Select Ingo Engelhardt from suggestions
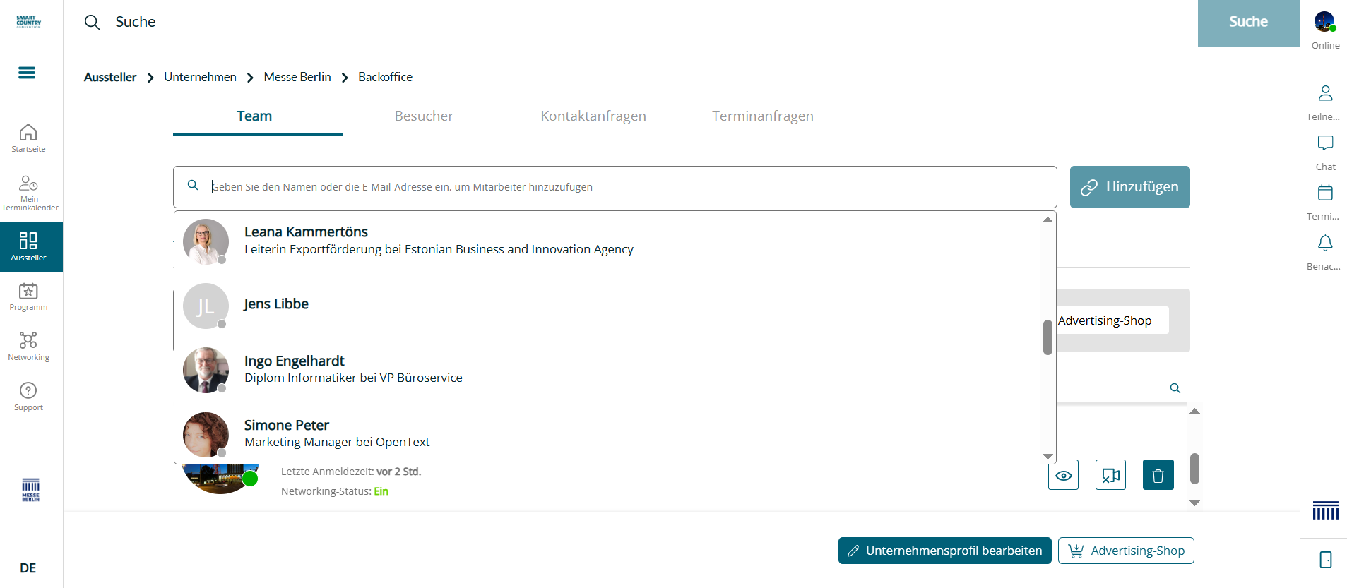The height and width of the screenshot is (588, 1347). tap(607, 369)
